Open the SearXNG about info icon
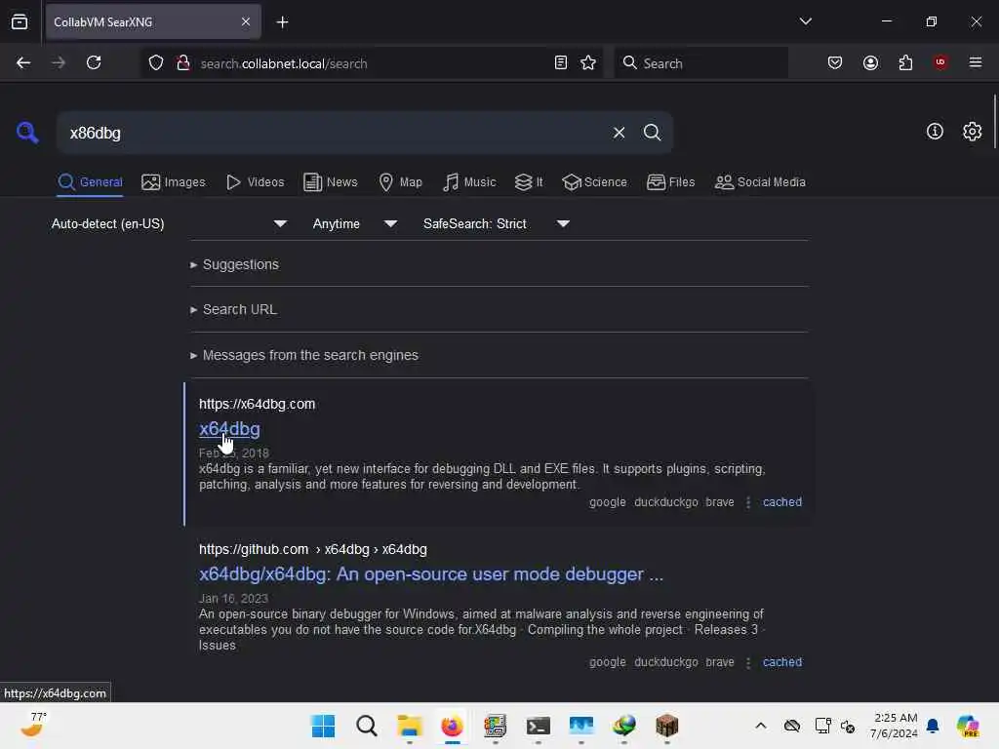 point(935,132)
